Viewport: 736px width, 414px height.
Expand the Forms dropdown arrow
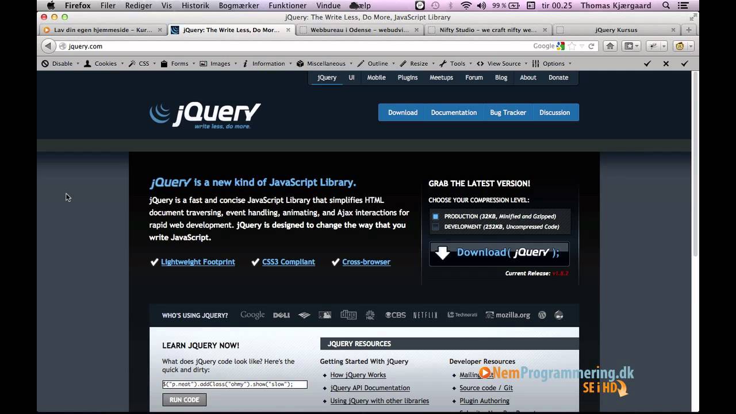coord(193,64)
